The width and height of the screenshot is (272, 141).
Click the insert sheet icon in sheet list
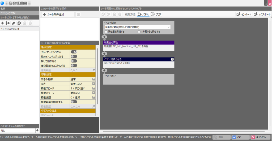[8, 23]
